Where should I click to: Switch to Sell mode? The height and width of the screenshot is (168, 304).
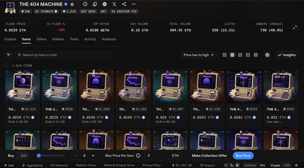[x=24, y=156]
